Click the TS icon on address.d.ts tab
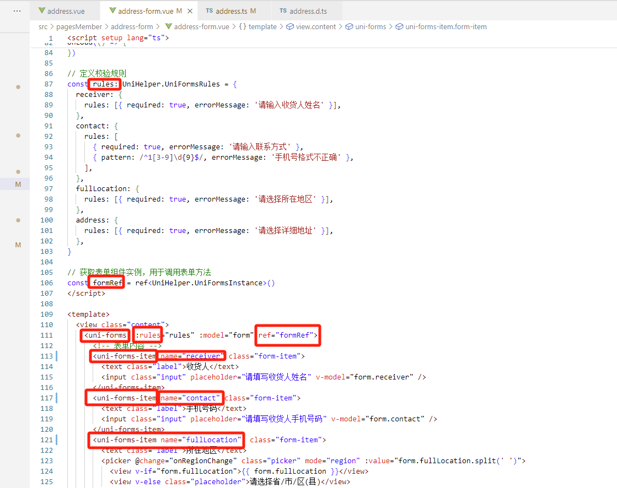 click(283, 10)
